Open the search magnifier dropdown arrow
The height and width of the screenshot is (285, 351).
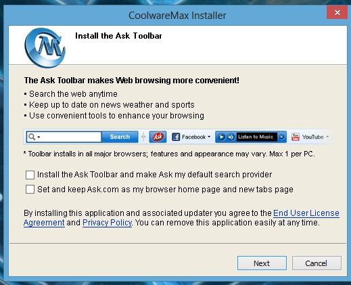[x=39, y=137]
